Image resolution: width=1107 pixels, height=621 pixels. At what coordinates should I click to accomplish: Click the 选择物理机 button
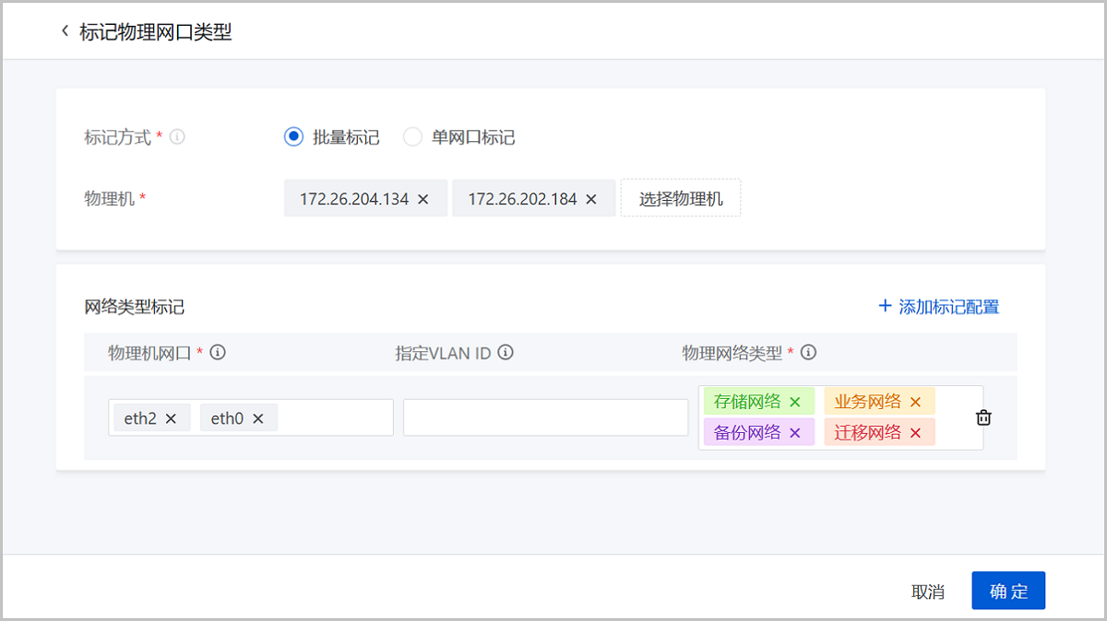pyautogui.click(x=681, y=198)
